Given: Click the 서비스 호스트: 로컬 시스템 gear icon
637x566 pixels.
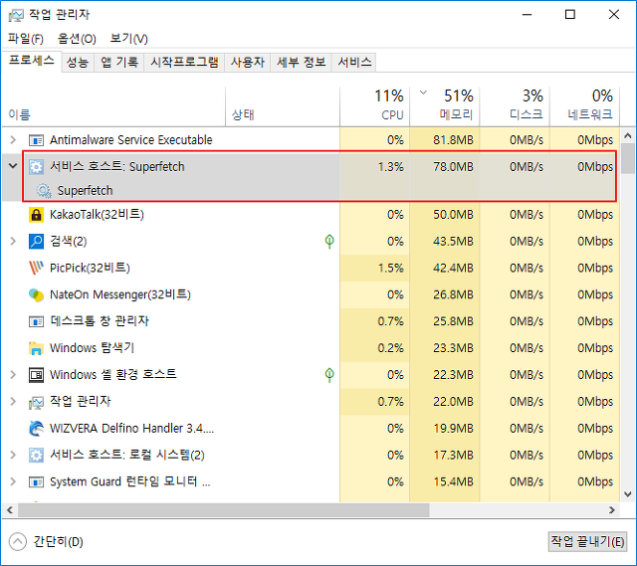Looking at the screenshot, I should [x=36, y=456].
